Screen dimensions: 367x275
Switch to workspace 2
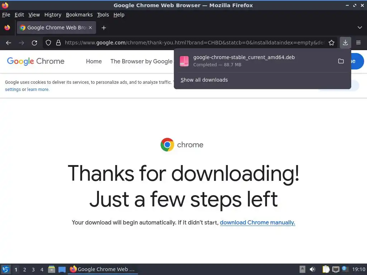click(25, 270)
